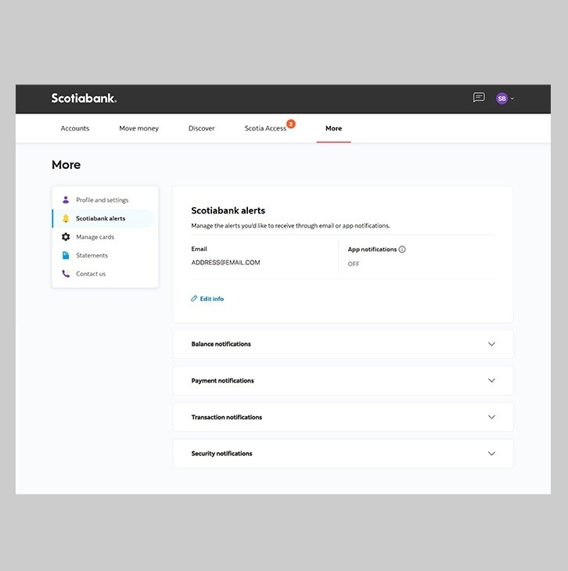Click the Scotiabank logo
This screenshot has width=568, height=571.
click(84, 99)
